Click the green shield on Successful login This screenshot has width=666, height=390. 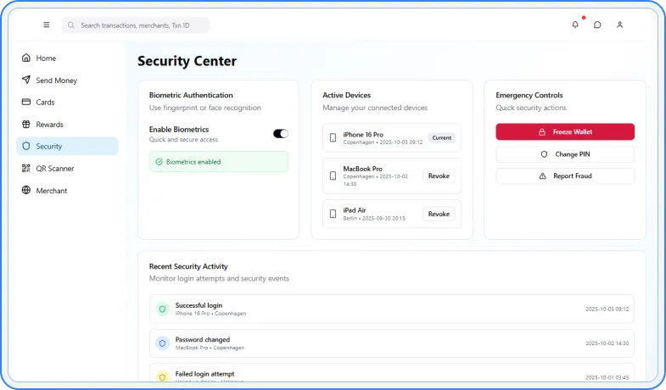[x=162, y=309]
